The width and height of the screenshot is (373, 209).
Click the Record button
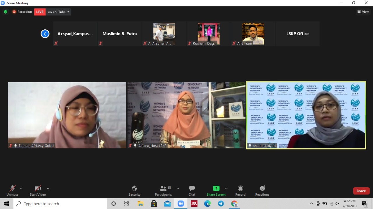coord(240,191)
